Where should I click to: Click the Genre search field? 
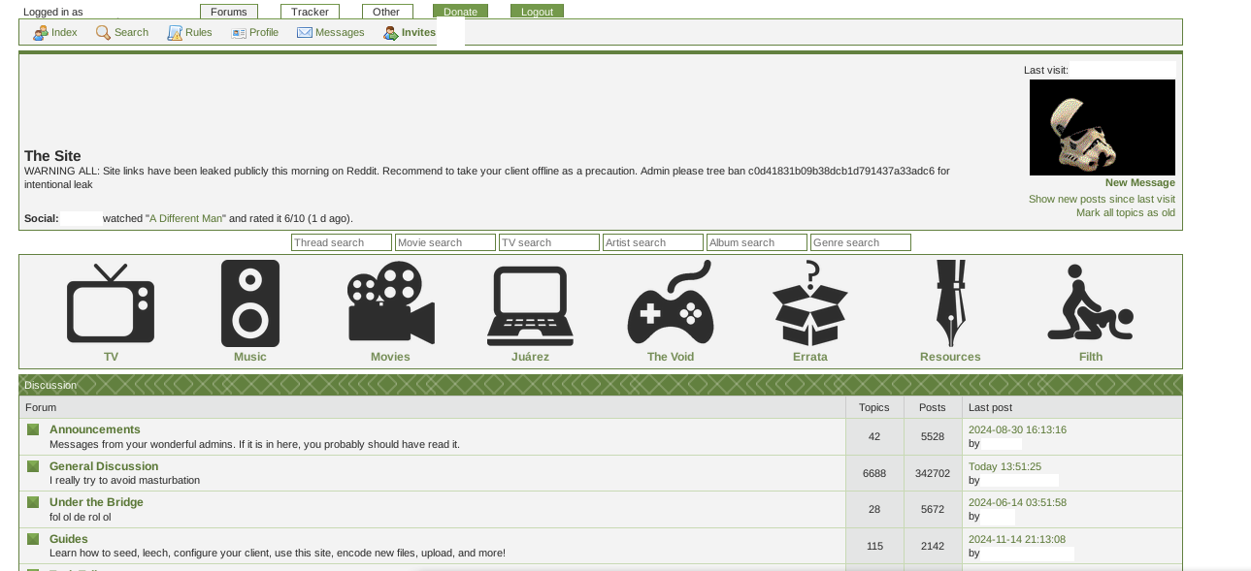[861, 242]
